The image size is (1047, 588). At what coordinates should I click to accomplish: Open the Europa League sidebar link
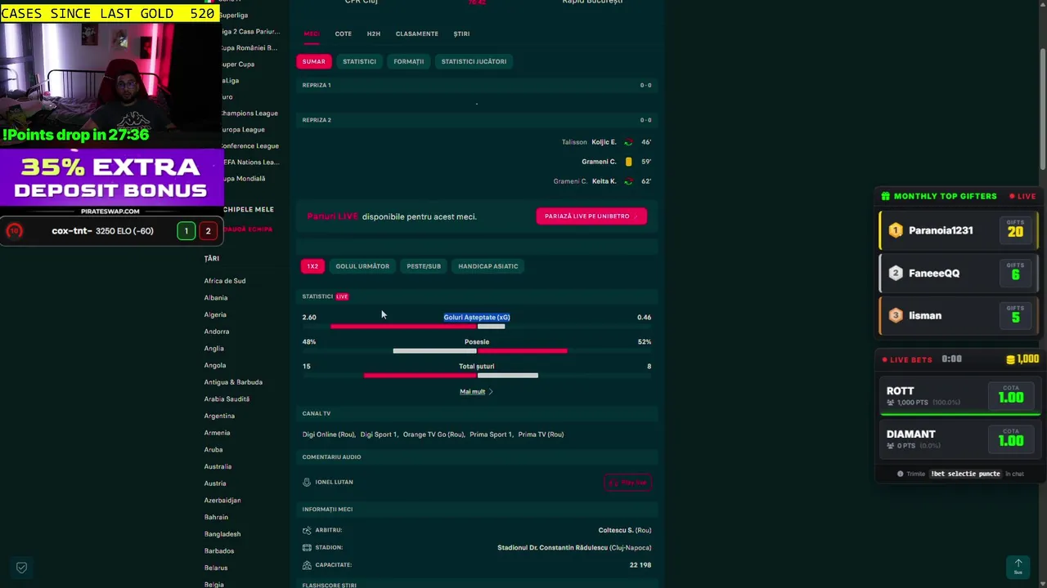click(x=242, y=129)
